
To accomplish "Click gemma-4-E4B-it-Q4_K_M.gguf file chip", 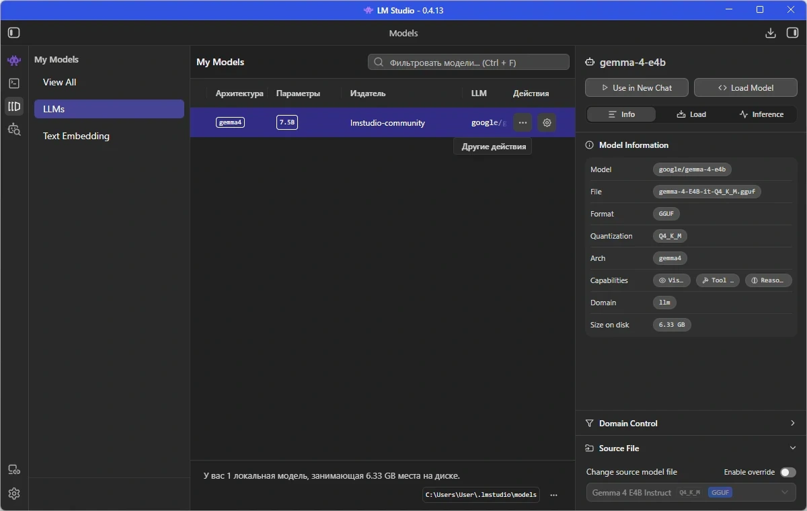I will pyautogui.click(x=707, y=192).
